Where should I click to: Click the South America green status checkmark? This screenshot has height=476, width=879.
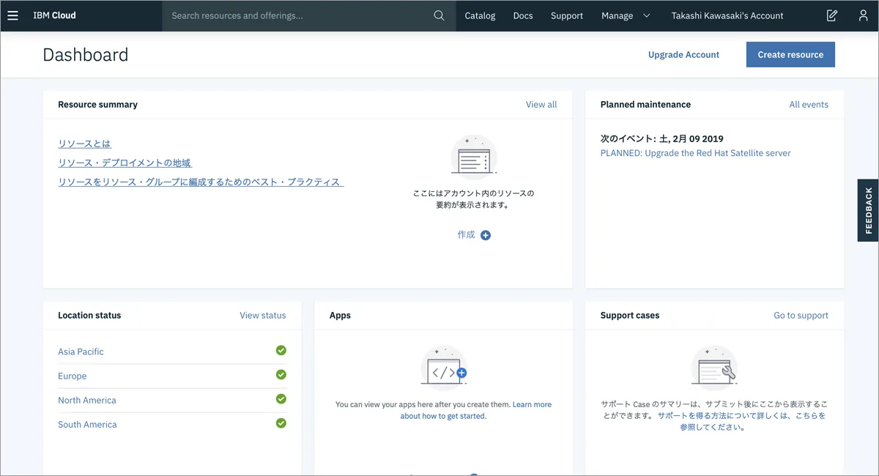coord(281,423)
